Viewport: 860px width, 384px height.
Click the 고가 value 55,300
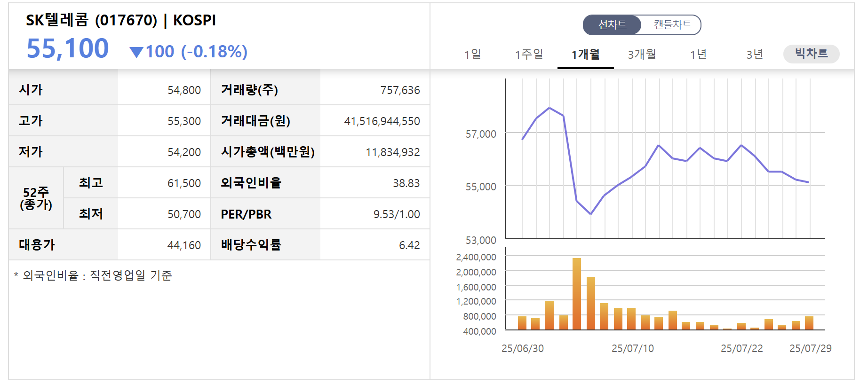point(184,121)
